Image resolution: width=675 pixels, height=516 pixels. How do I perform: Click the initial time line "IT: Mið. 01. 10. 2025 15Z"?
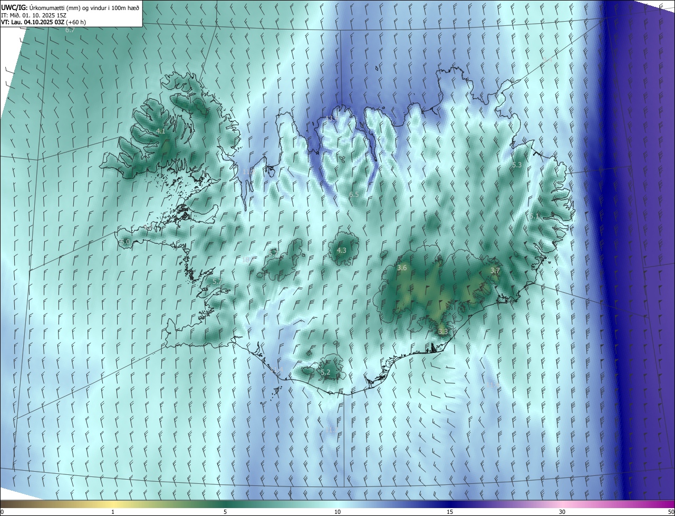click(x=33, y=15)
